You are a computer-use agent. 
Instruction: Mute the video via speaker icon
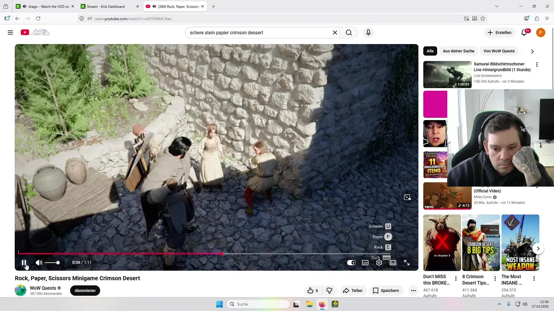(39, 263)
